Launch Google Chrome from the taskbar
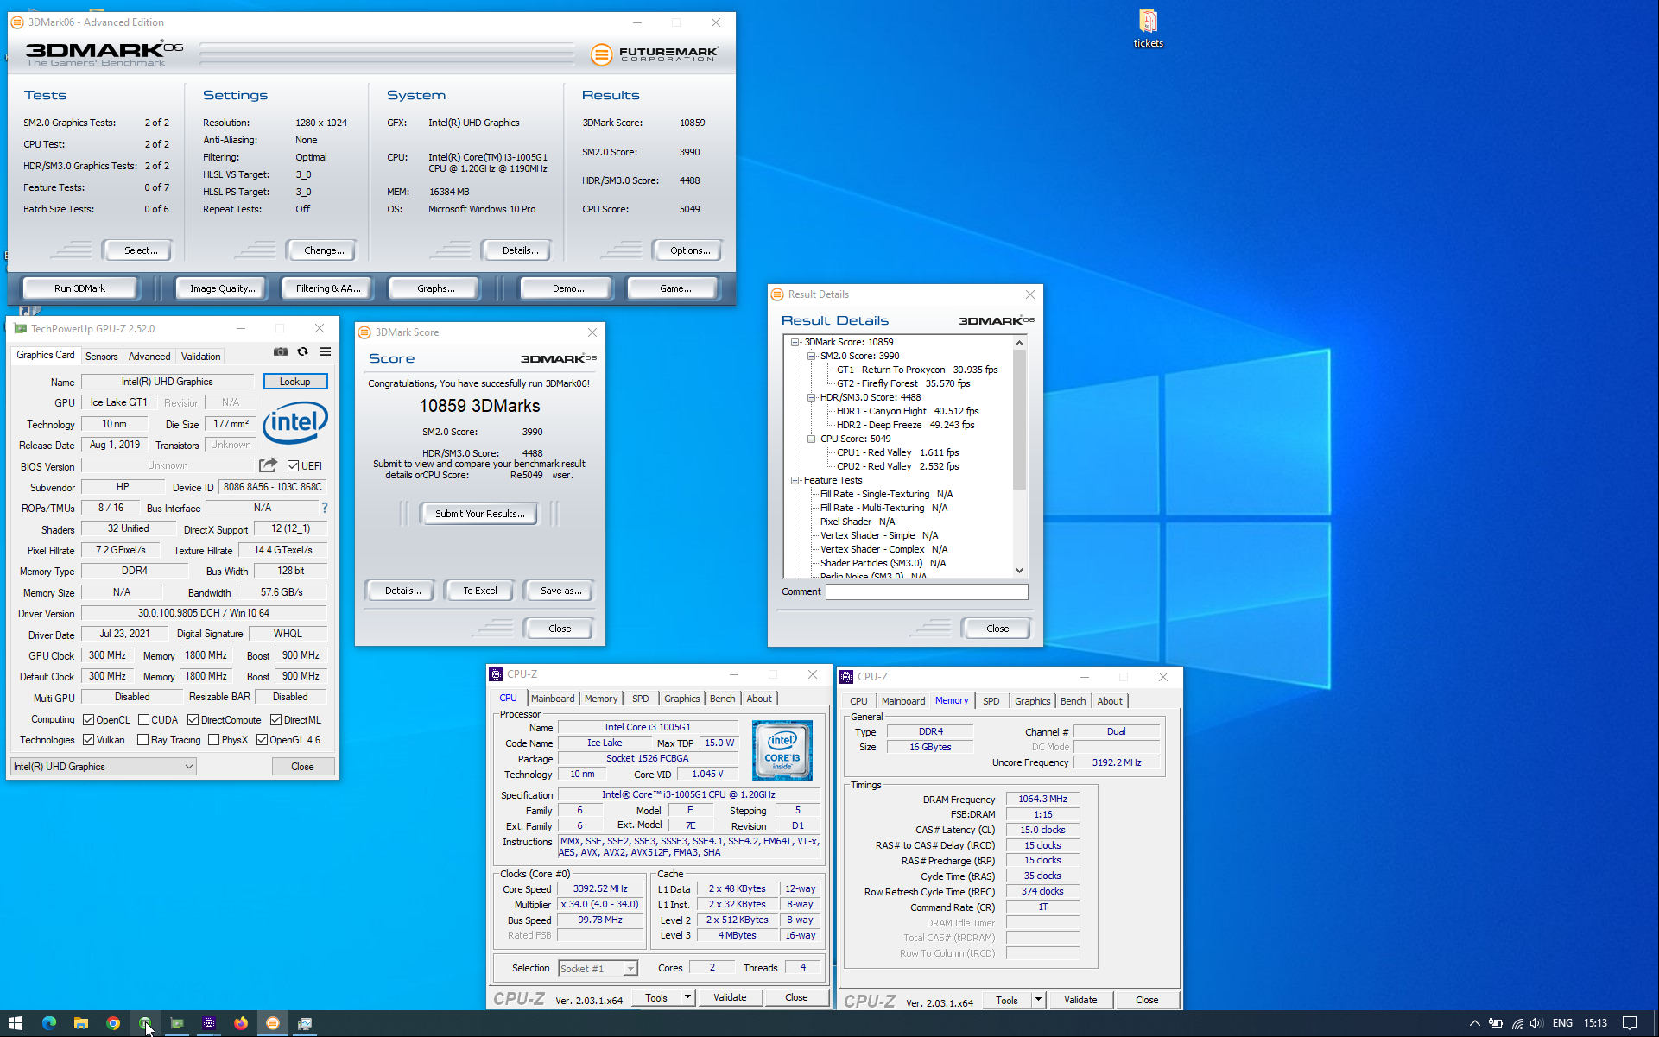The height and width of the screenshot is (1037, 1659). tap(112, 1023)
